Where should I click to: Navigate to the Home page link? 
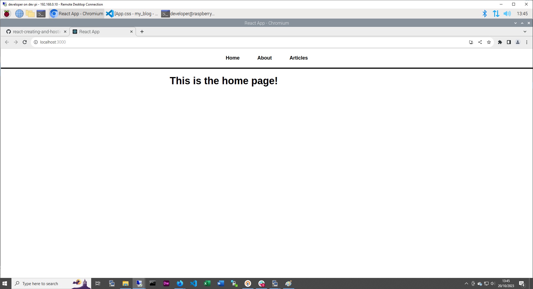point(232,58)
